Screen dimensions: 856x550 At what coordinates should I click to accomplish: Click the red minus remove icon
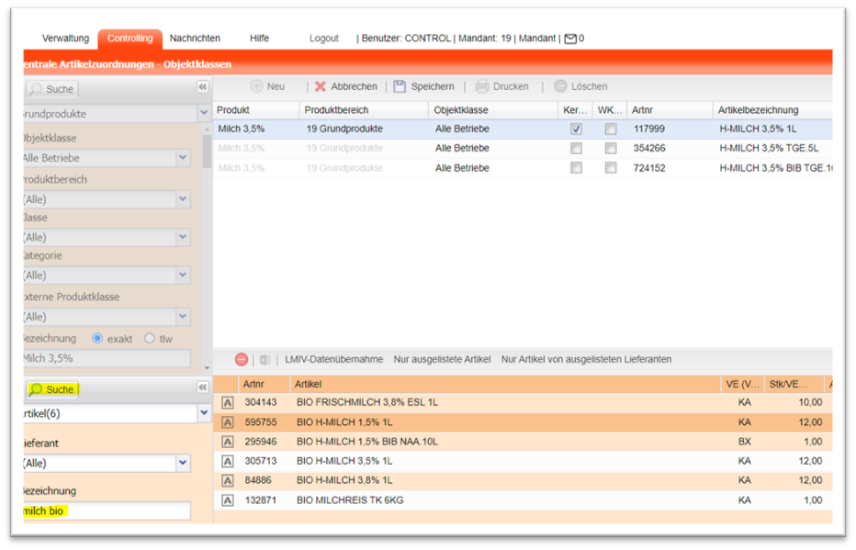click(242, 359)
